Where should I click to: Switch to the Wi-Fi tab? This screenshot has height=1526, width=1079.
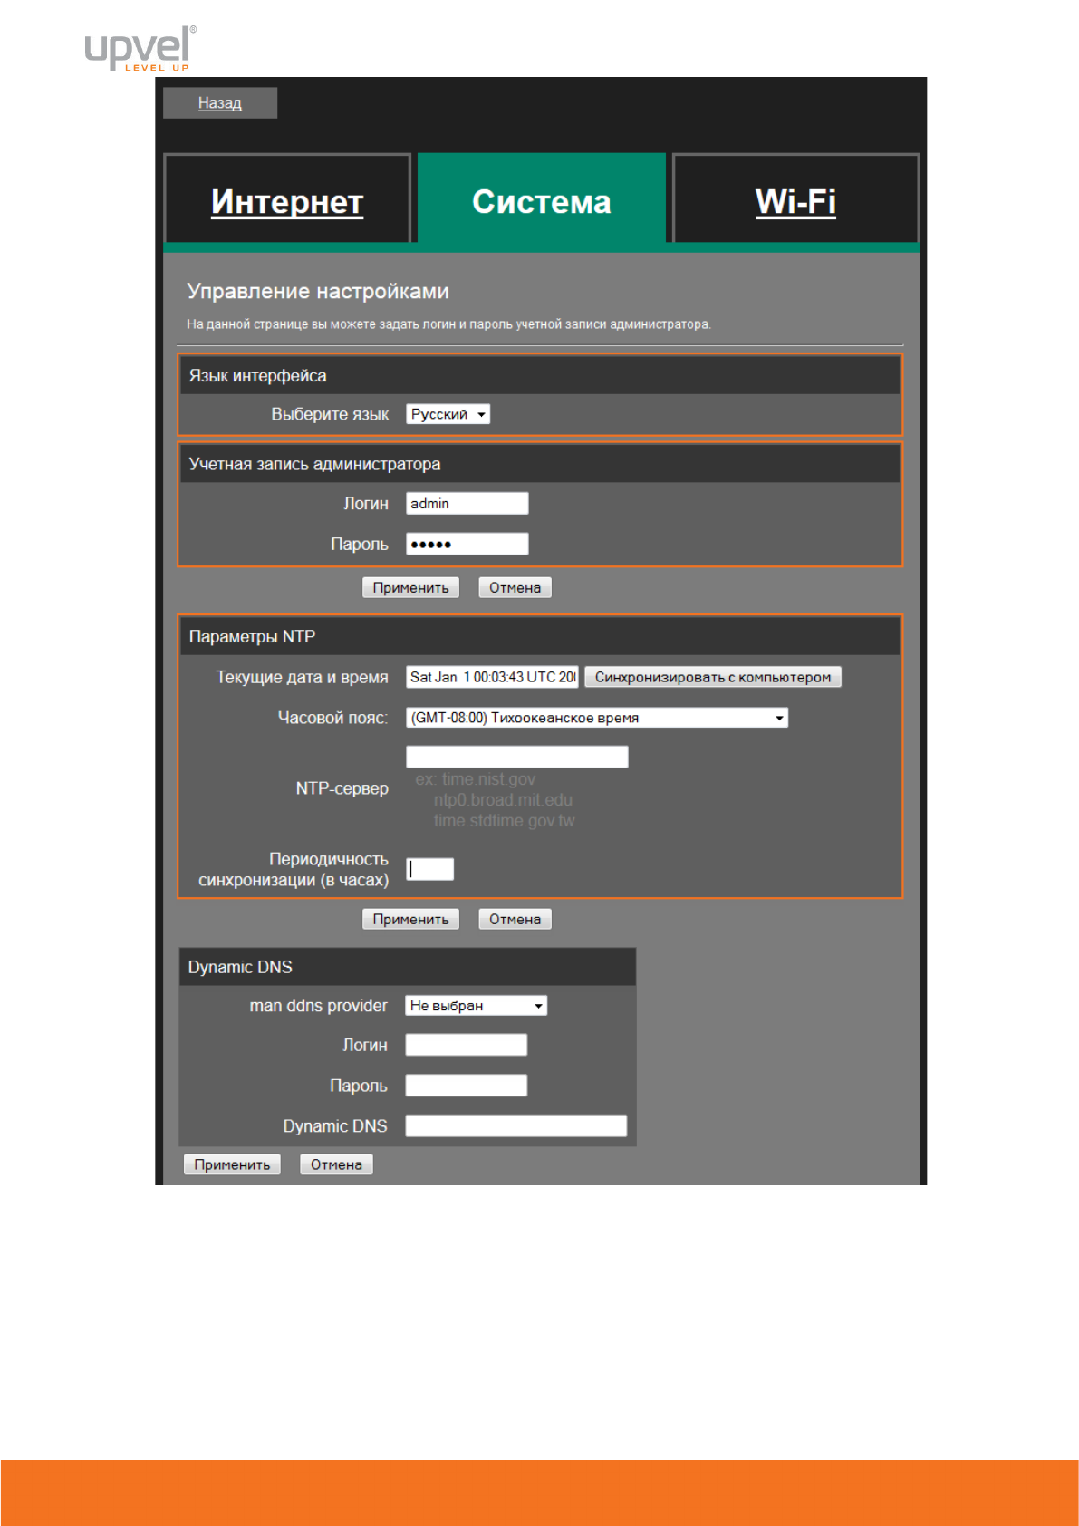tap(795, 201)
